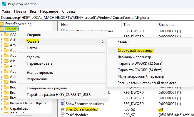The height and width of the screenshot is (117, 194).
Task: Click the tree pane horizontal scrollbar thumb
Action: tap(24, 116)
